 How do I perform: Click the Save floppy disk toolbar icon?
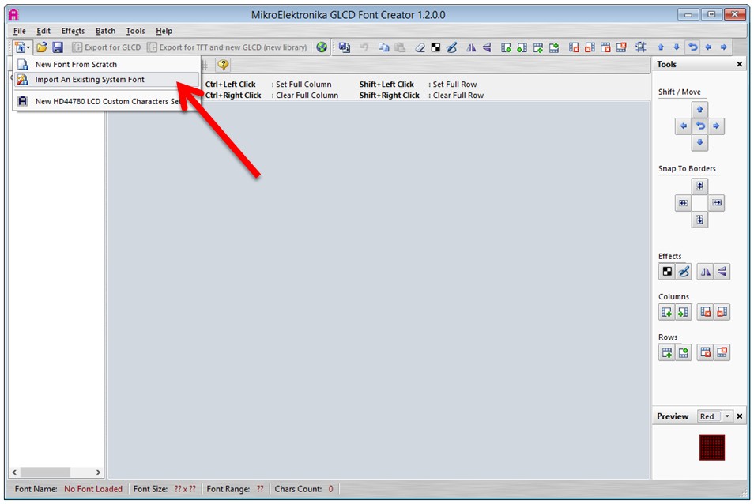pos(58,47)
